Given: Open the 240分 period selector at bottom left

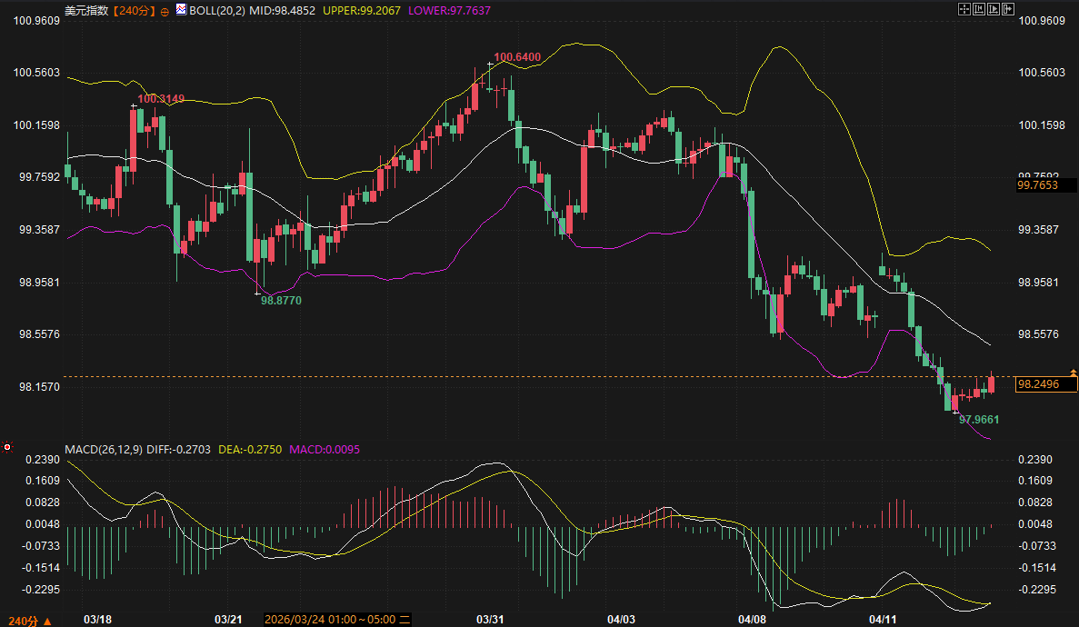Looking at the screenshot, I should 25,620.
